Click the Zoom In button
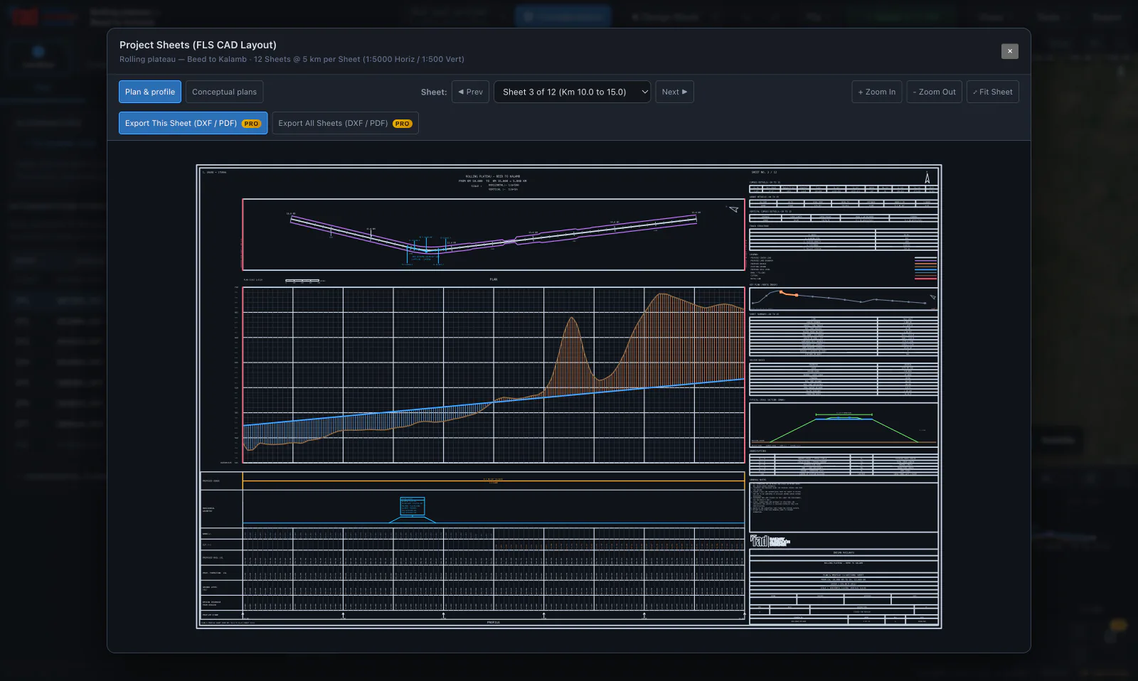The image size is (1138, 681). (877, 92)
